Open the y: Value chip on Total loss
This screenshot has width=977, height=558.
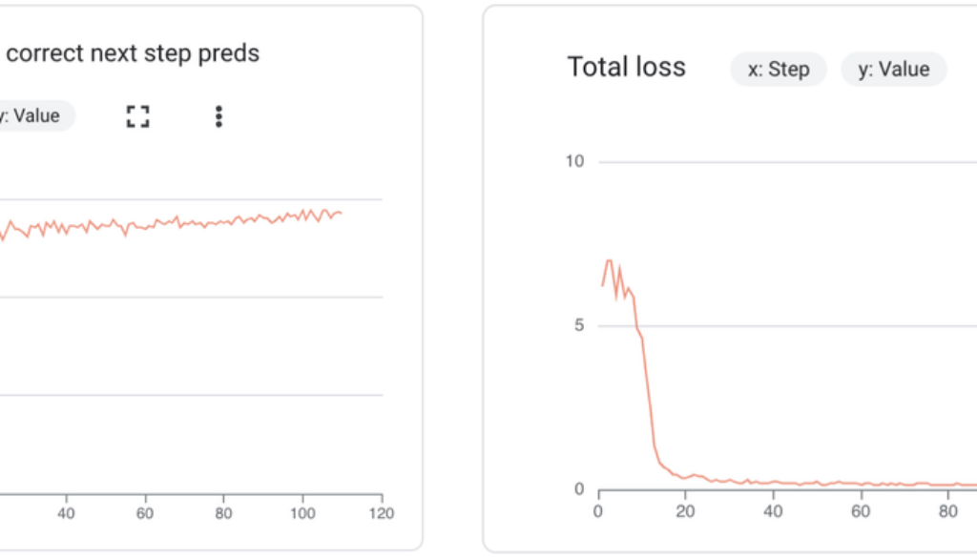(x=893, y=70)
